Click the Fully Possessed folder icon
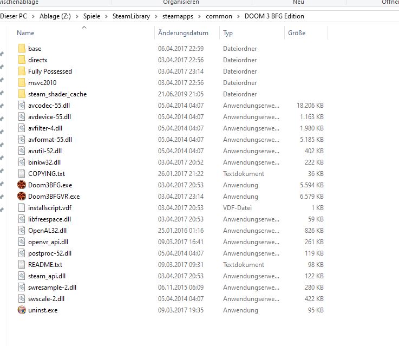 (x=22, y=71)
